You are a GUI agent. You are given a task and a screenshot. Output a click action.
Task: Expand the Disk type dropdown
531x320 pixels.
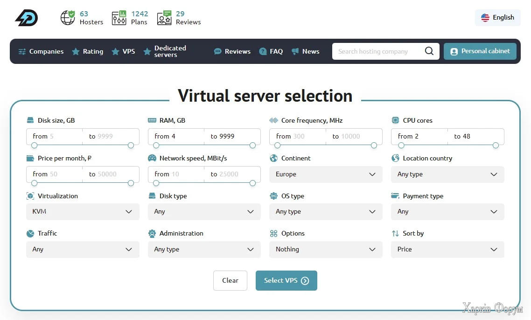[204, 212]
